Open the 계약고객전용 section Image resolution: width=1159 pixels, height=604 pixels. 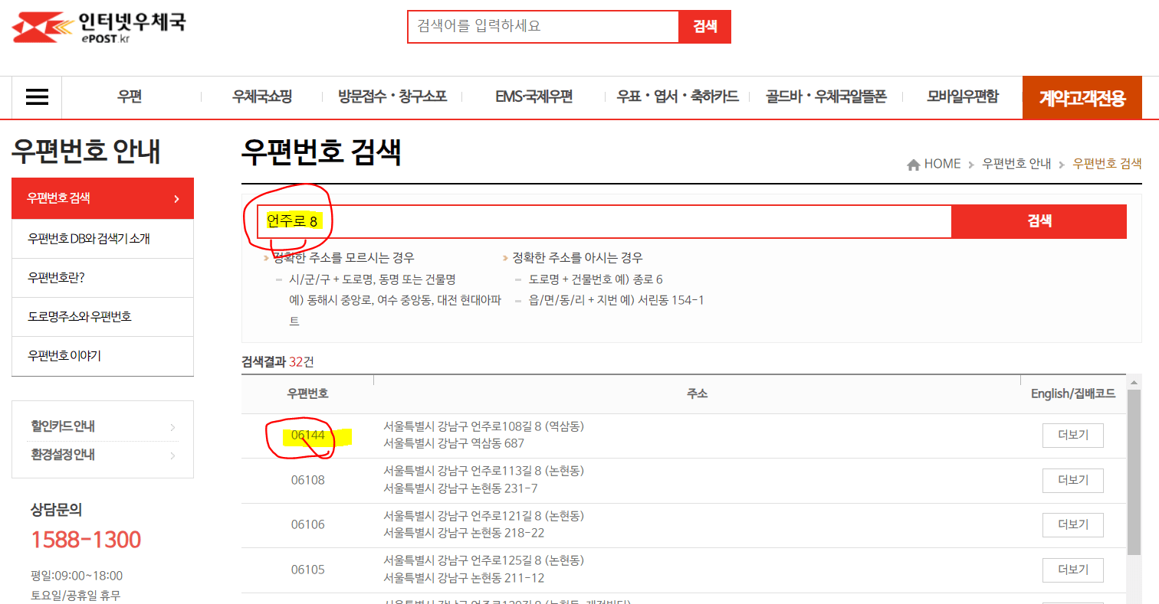coord(1082,98)
